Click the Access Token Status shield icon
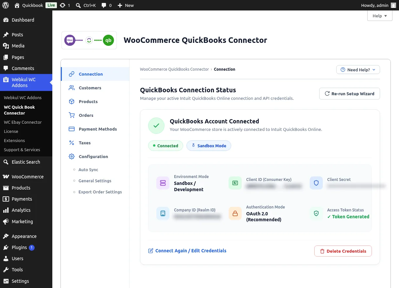Screen dimensions: 399x288 316,213
